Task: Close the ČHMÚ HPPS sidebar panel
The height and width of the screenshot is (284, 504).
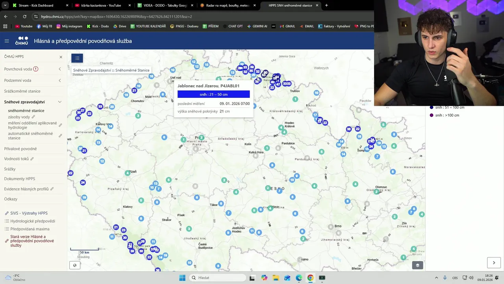Action: [61, 57]
